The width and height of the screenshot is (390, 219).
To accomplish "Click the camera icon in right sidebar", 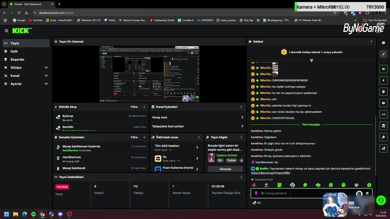I will click(383, 126).
